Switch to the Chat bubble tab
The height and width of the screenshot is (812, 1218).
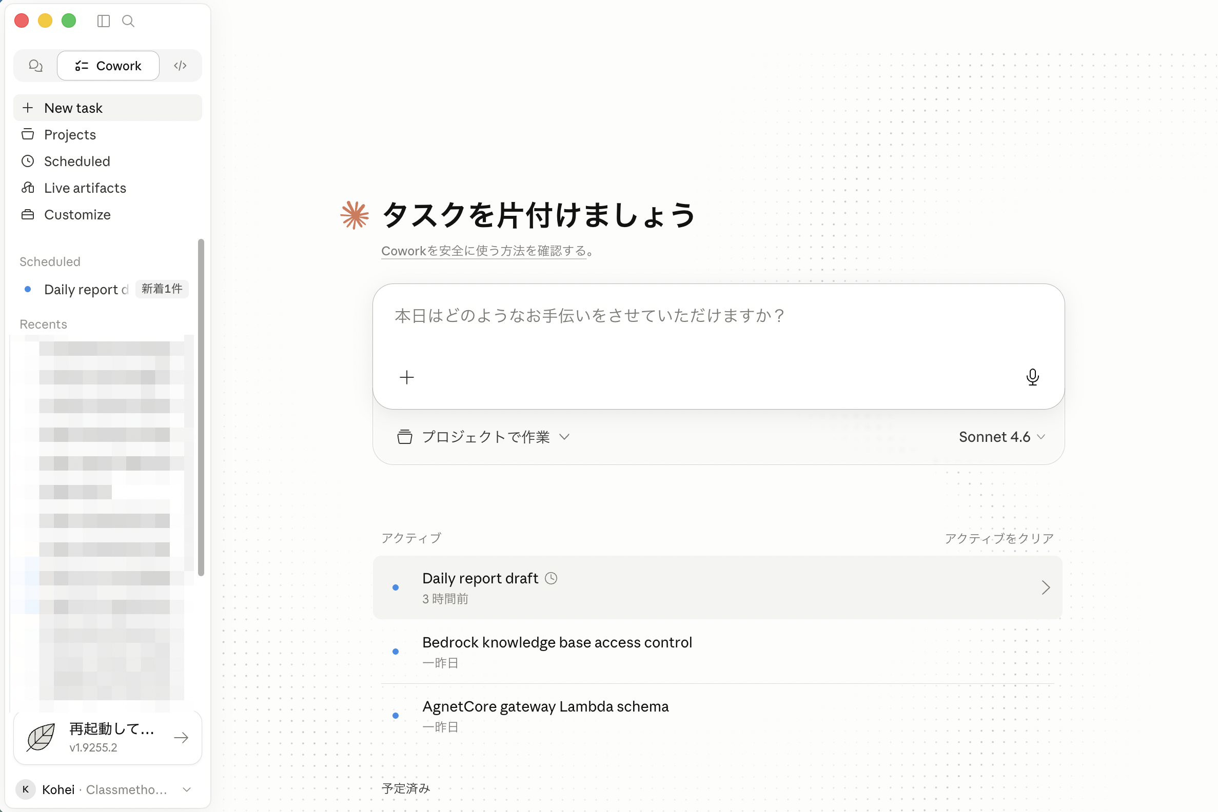point(35,66)
